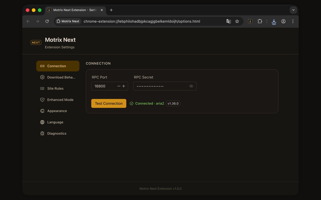
Task: Click the v1.36.0 version badge
Action: point(173,103)
